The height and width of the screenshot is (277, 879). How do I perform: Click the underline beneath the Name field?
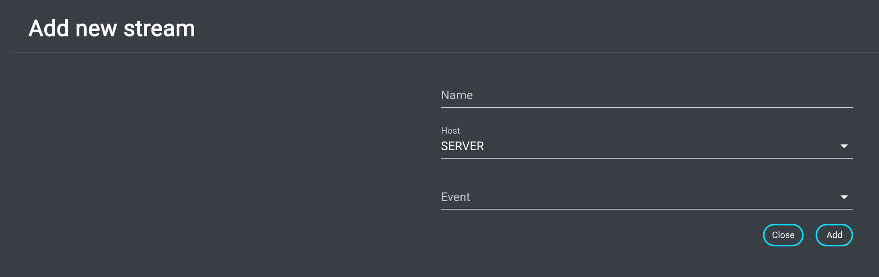(x=647, y=107)
